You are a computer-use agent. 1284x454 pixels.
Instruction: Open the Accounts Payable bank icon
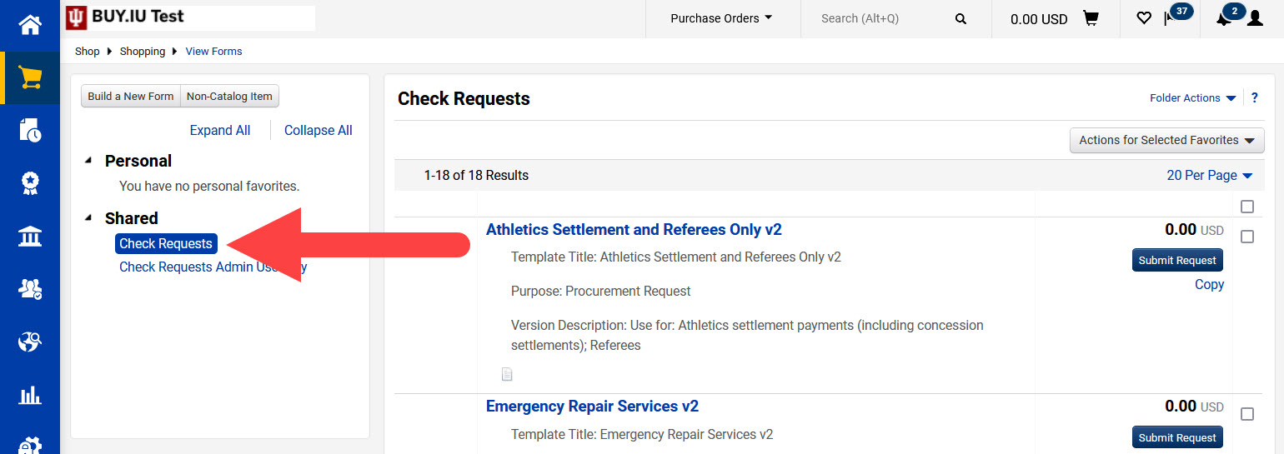(30, 237)
